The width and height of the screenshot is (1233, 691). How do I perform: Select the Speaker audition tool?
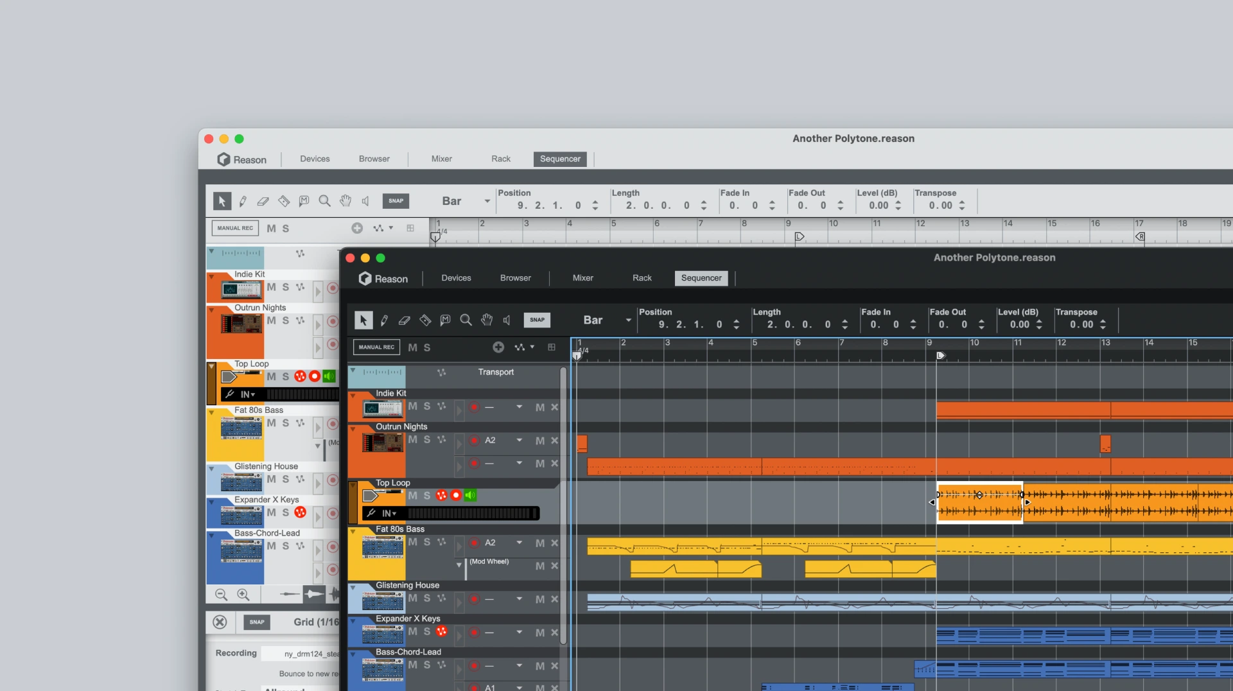click(507, 320)
